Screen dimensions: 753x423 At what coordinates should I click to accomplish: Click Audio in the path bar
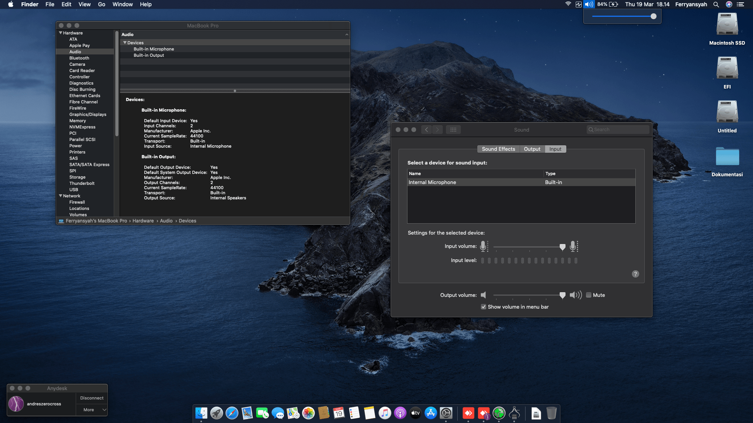(166, 221)
